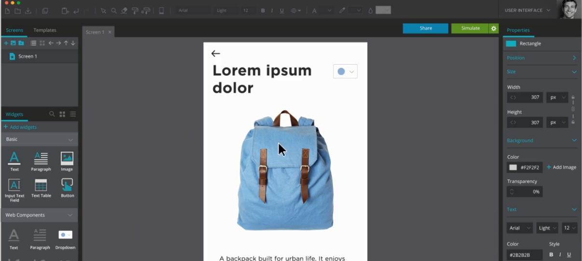The image size is (582, 261).
Task: Collapse the Text section in Properties
Action: pos(574,209)
